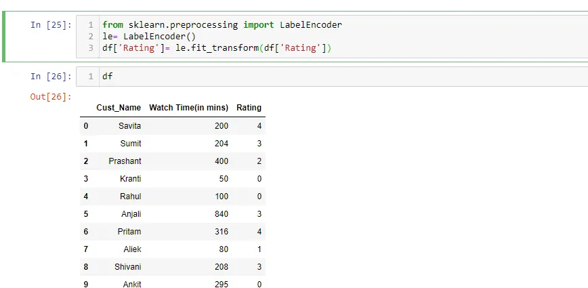This screenshot has height=288, width=588.
Task: Click the code cell containing only 'df'
Action: (x=332, y=77)
